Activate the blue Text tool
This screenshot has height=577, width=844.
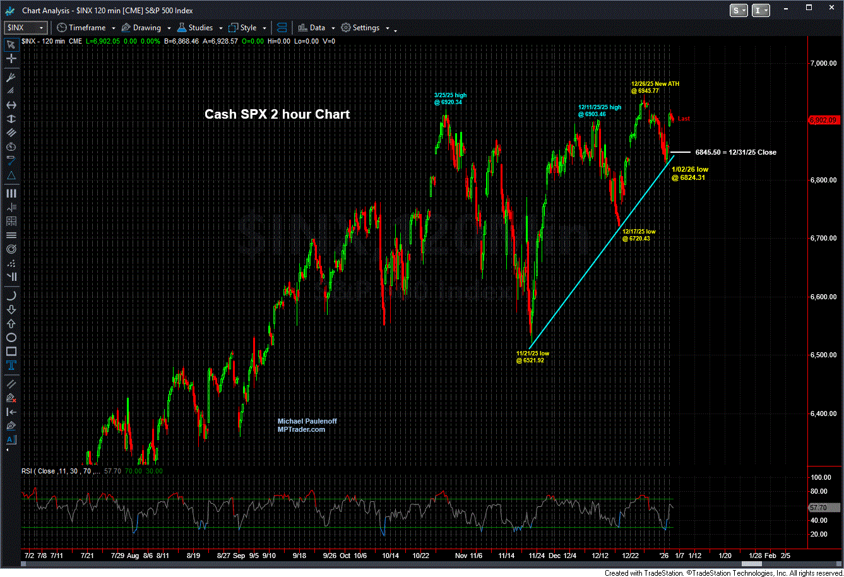(11, 366)
